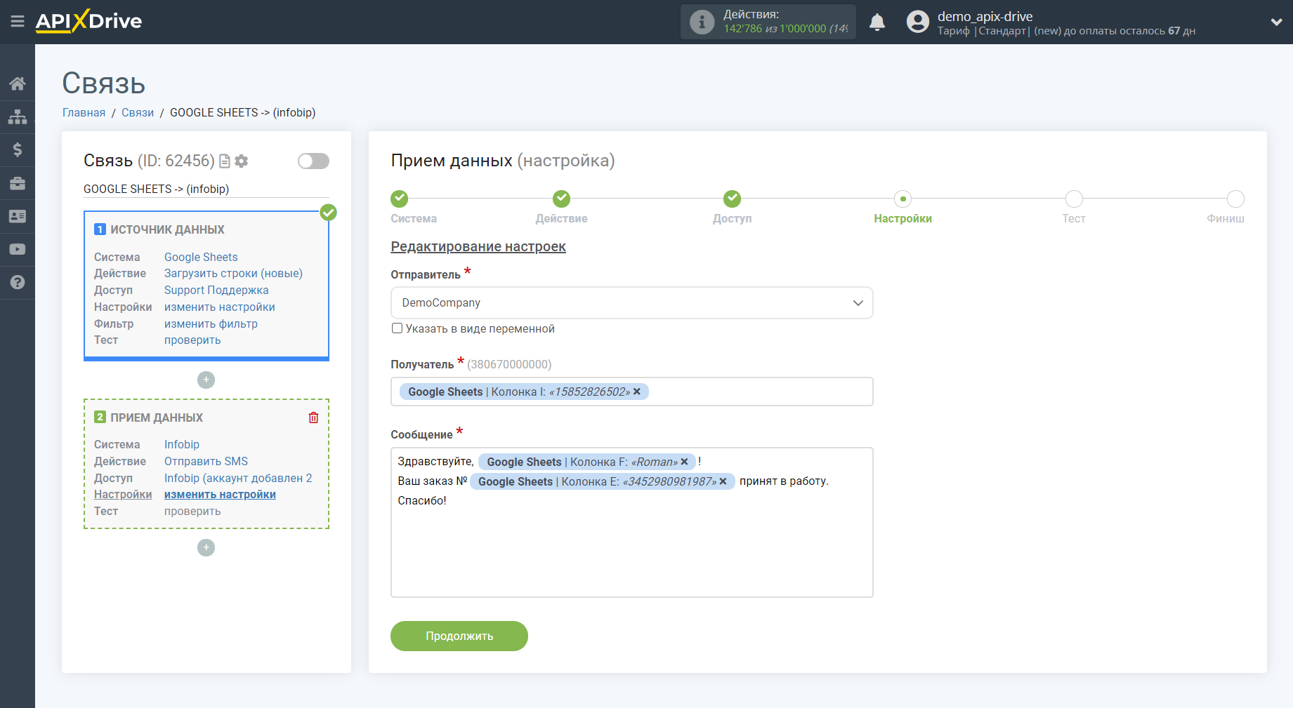The image size is (1293, 708).
Task: Open the profile card sidebar icon
Action: tap(18, 216)
